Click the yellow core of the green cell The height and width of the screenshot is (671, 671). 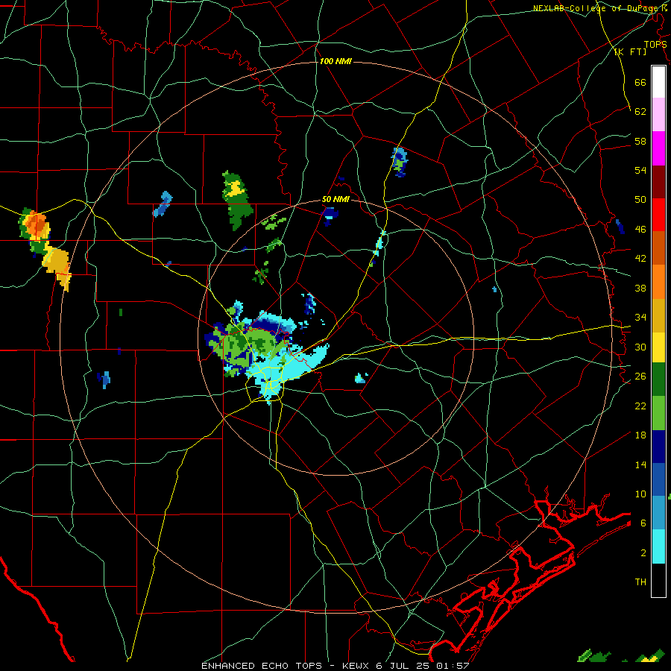tap(235, 189)
